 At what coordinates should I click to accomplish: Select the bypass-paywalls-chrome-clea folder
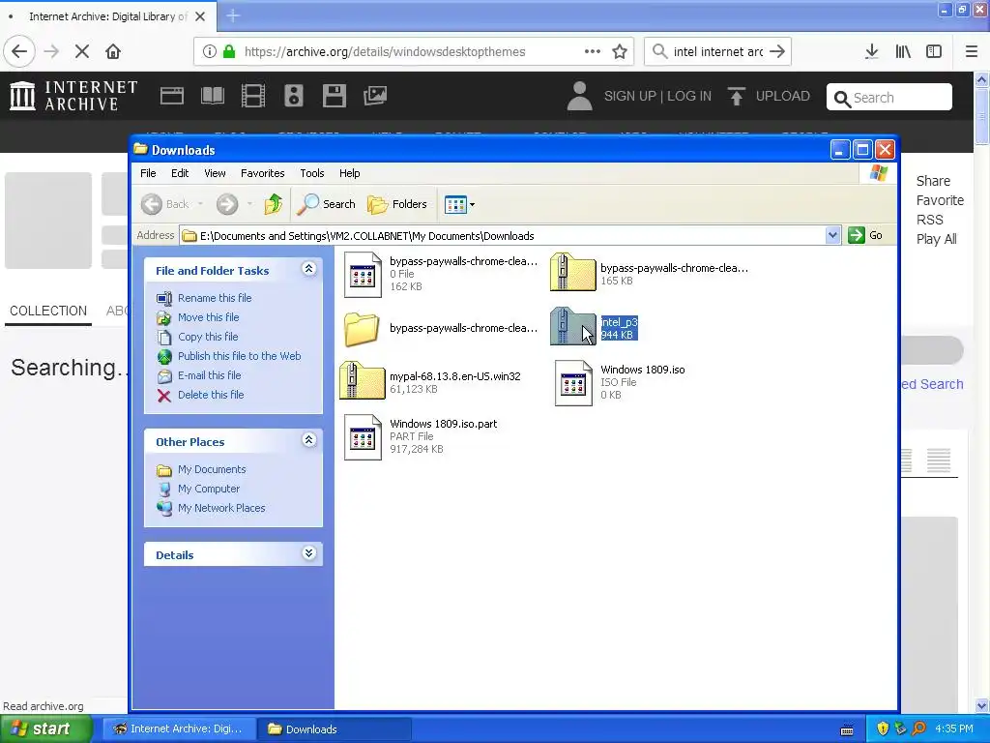click(441, 329)
